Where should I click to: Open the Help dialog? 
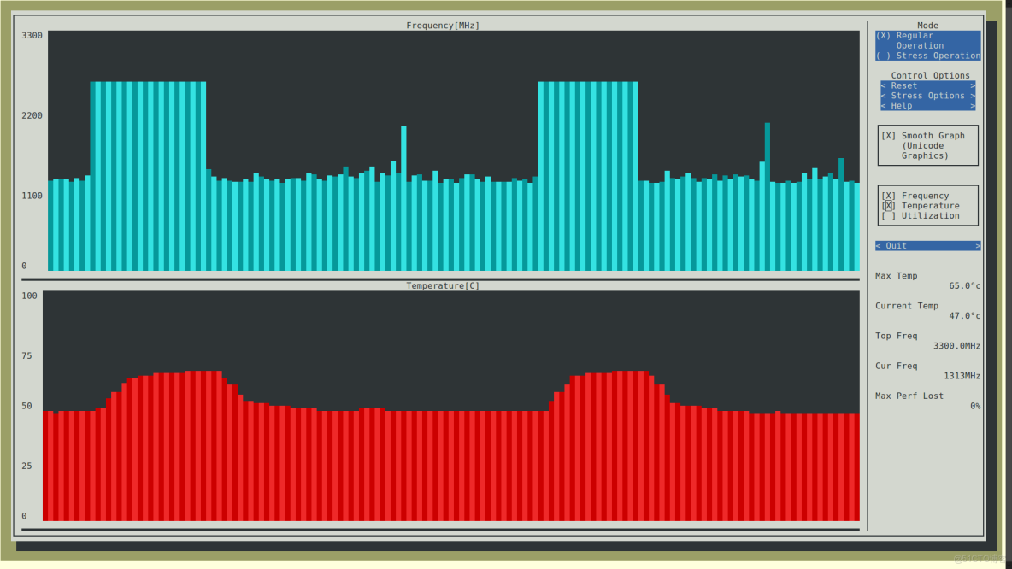point(927,106)
